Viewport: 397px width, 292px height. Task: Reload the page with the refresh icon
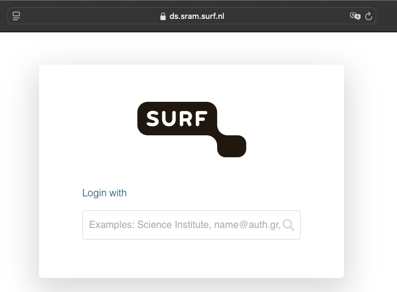(x=368, y=16)
